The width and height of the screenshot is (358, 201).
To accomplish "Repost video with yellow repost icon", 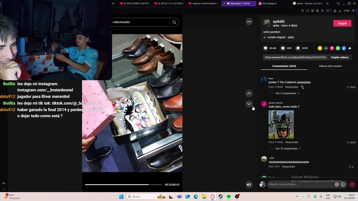I will 320,48.
